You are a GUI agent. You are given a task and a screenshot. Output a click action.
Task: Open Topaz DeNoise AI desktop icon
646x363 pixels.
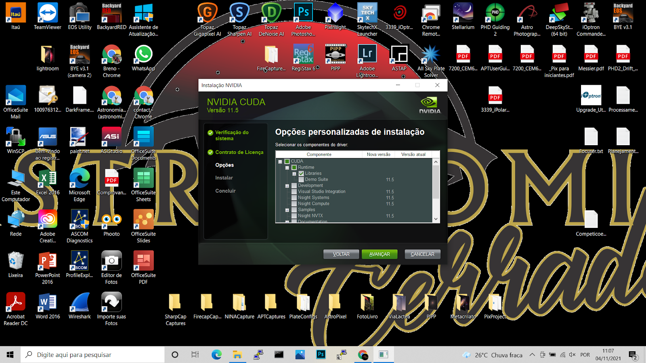coord(271,19)
